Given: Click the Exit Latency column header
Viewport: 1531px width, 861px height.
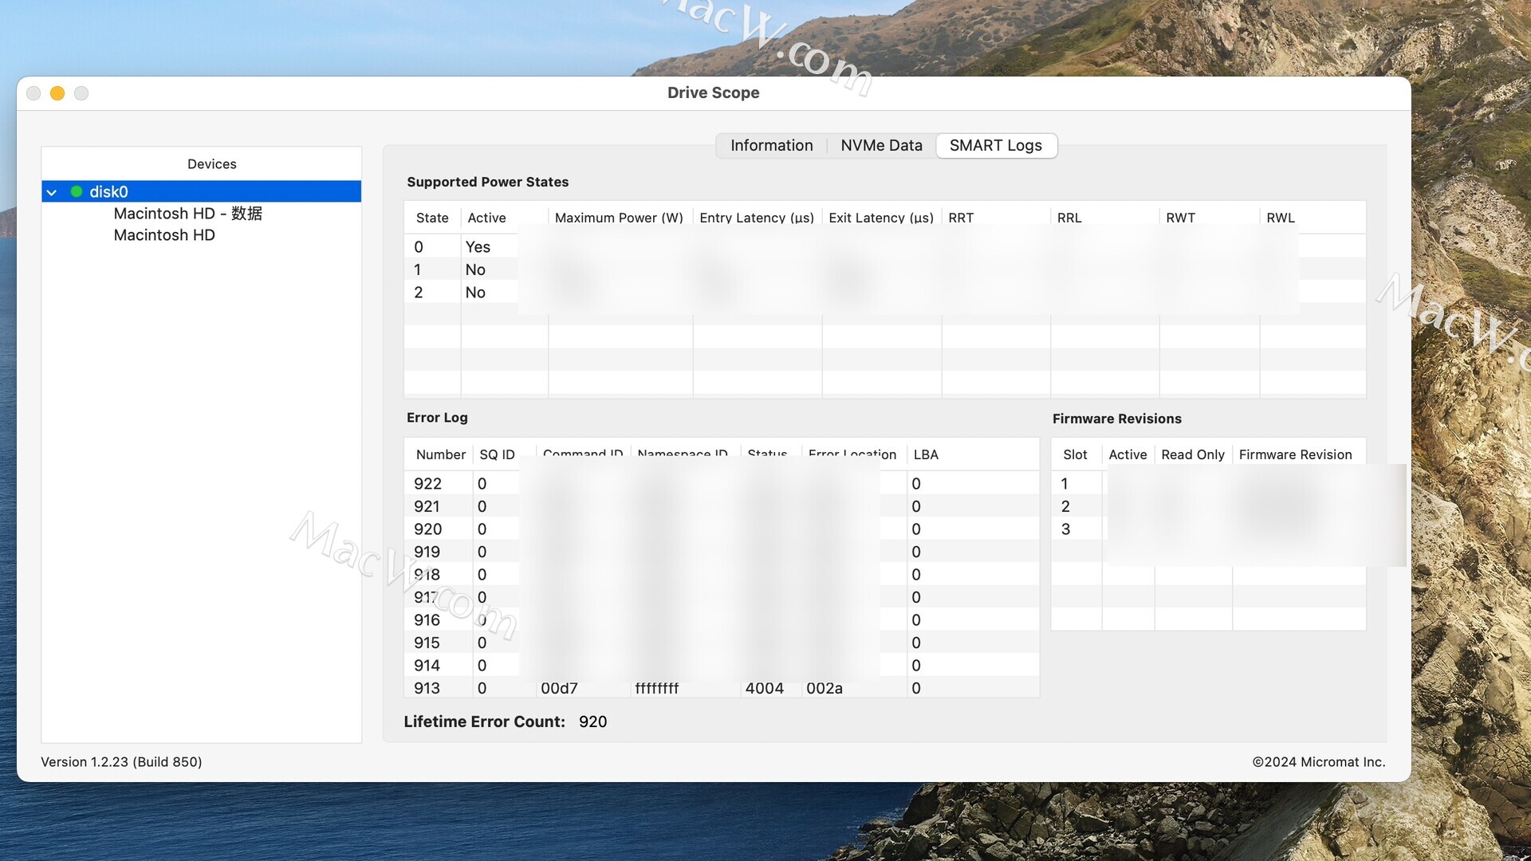Looking at the screenshot, I should (x=880, y=218).
